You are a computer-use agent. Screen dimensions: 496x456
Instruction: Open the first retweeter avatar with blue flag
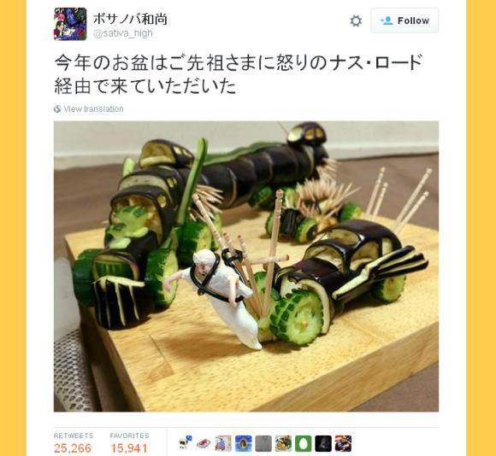186,443
